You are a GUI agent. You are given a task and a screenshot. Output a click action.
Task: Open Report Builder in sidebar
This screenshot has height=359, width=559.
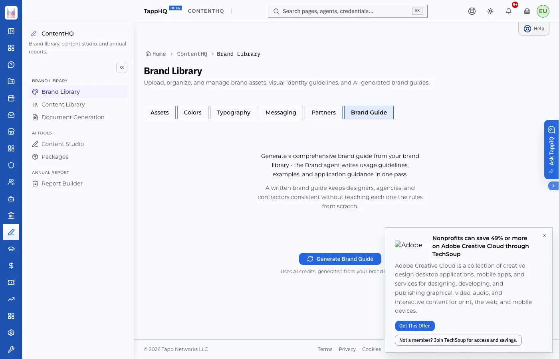pos(78,183)
